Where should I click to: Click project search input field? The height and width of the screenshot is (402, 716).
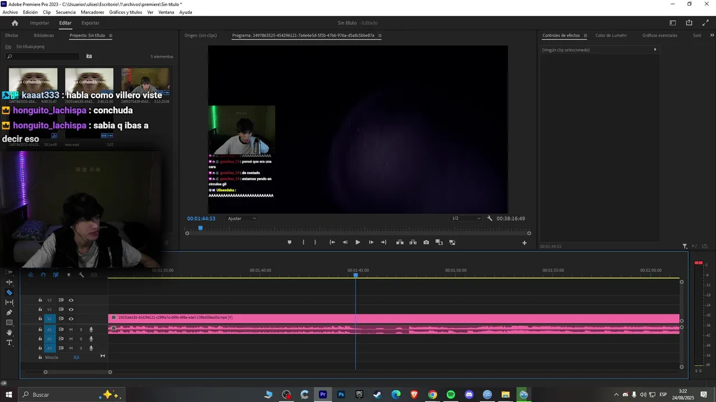tap(43, 56)
